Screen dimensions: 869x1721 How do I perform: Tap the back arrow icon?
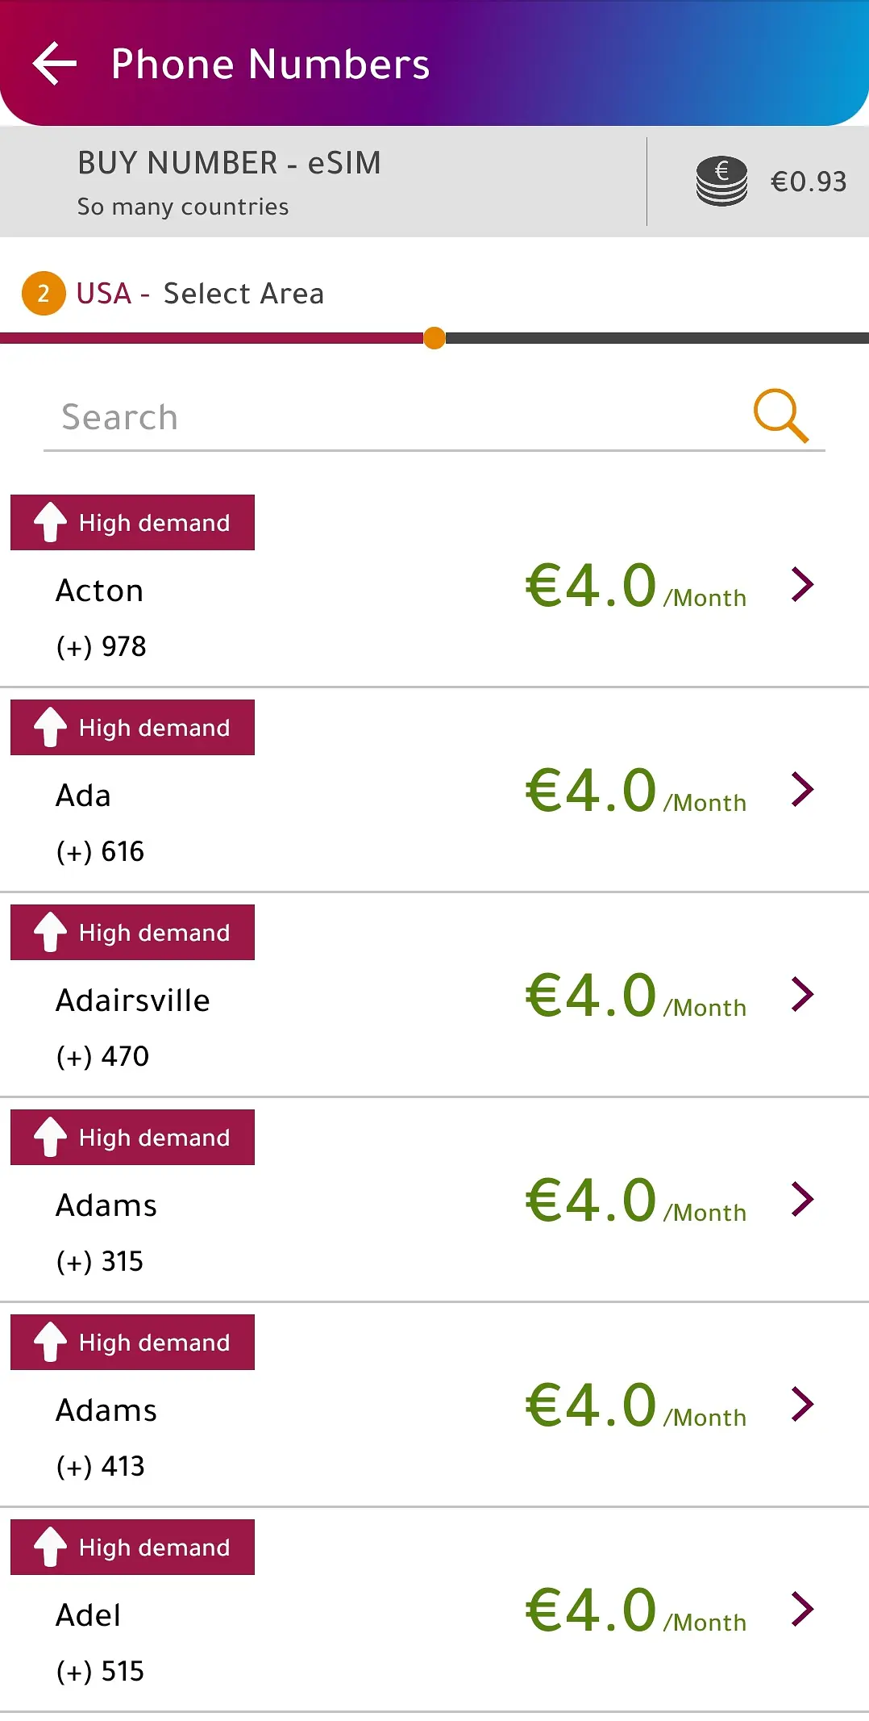coord(55,64)
